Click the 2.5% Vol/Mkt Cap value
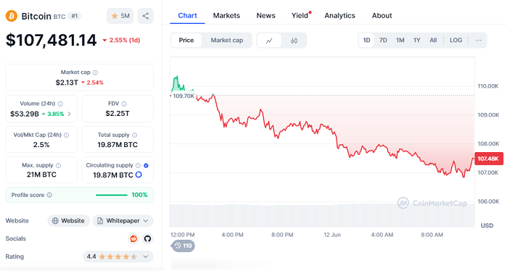The height and width of the screenshot is (271, 507). tap(41, 145)
